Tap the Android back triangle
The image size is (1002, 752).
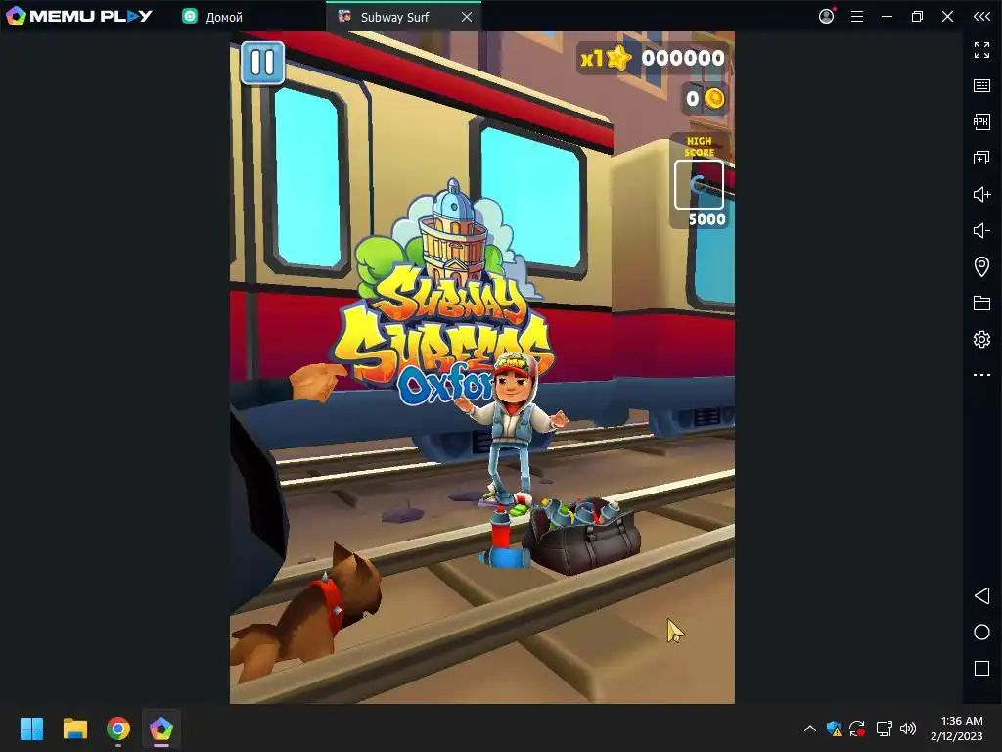tap(981, 596)
